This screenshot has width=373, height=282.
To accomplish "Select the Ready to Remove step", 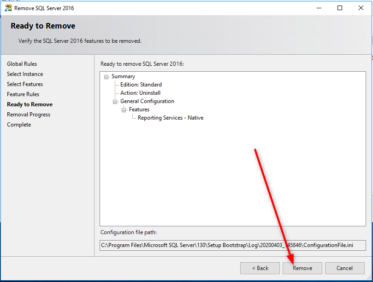I will tap(30, 104).
